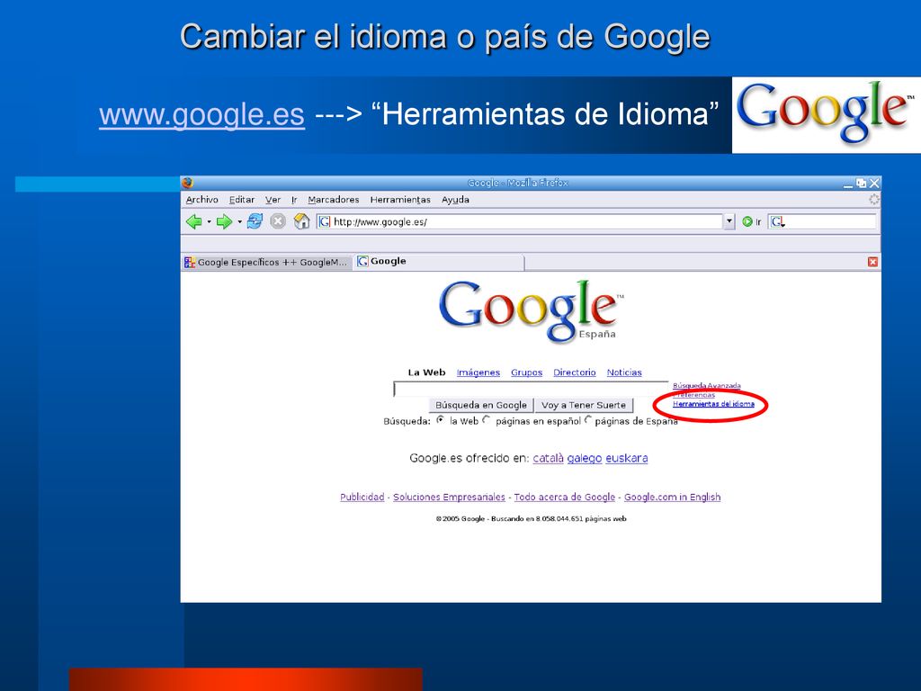The image size is (921, 691).
Task: Switch Google to galego
Action: point(585,458)
